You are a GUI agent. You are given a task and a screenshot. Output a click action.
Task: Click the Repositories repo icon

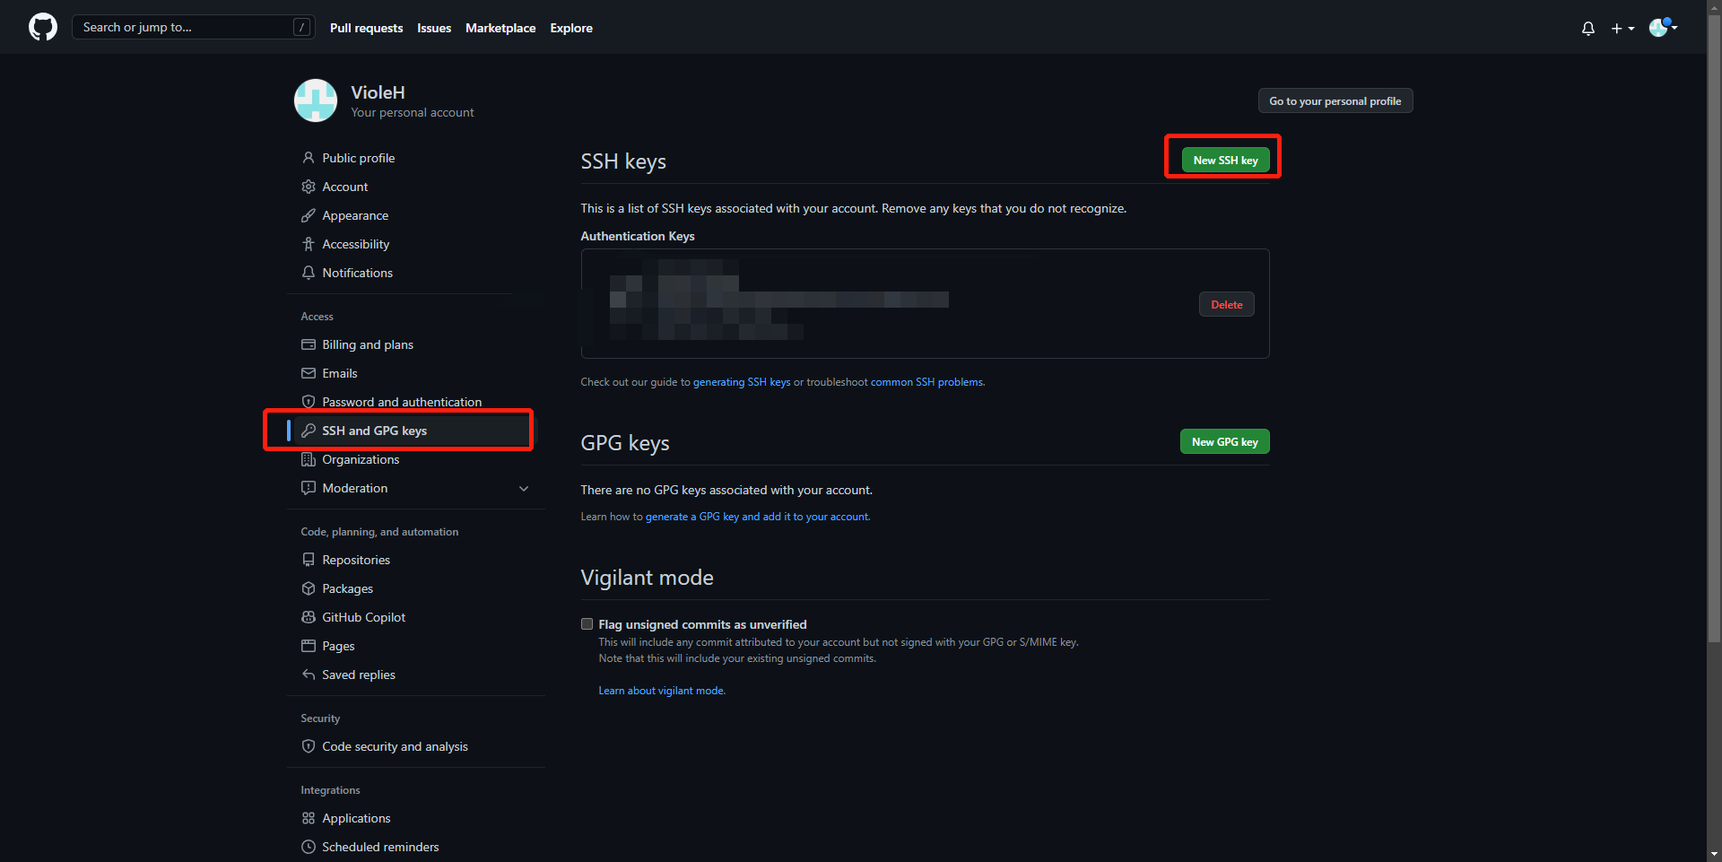tap(309, 560)
